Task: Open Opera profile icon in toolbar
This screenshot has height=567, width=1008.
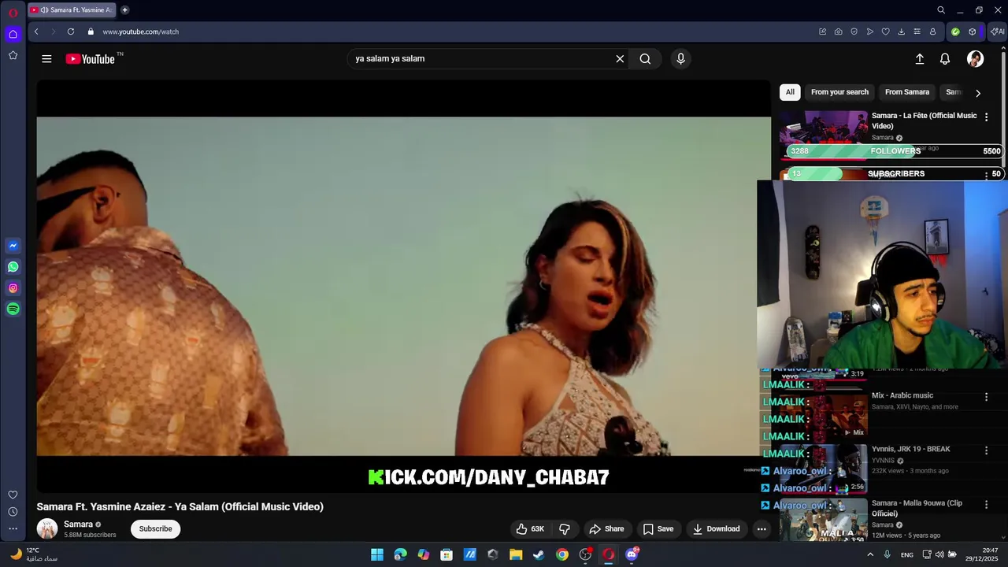Action: [933, 31]
